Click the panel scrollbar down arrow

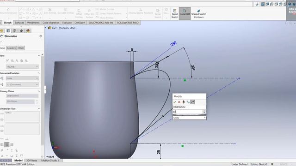42,157
